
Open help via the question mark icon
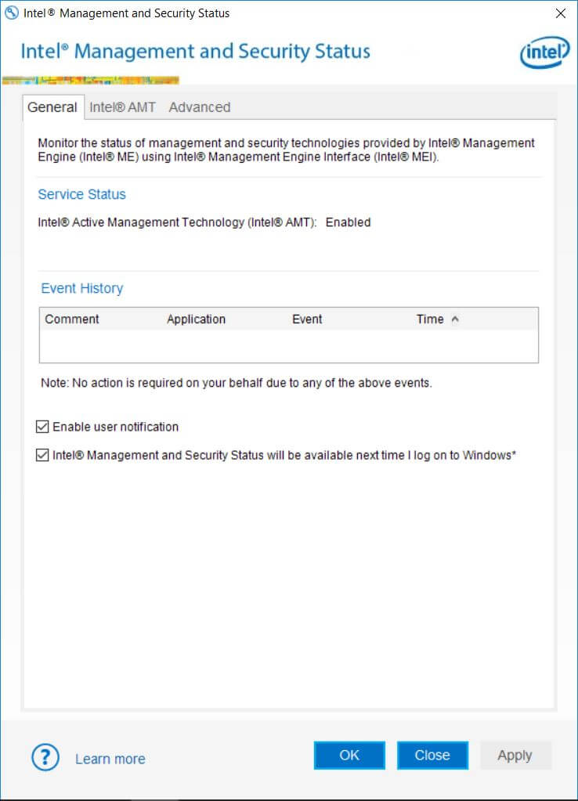coord(45,757)
